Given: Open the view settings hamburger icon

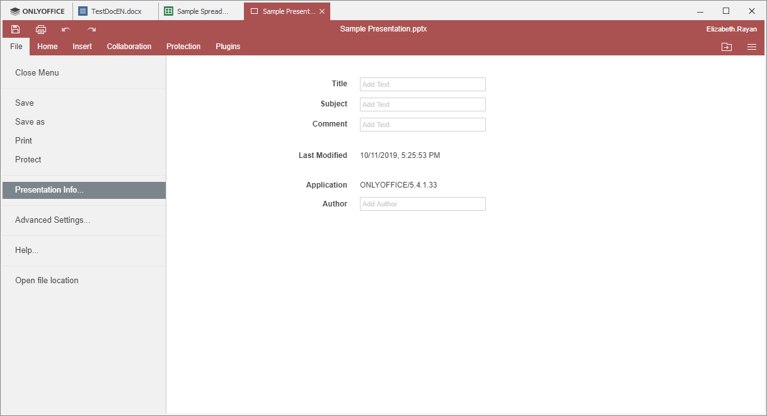Looking at the screenshot, I should (x=752, y=47).
